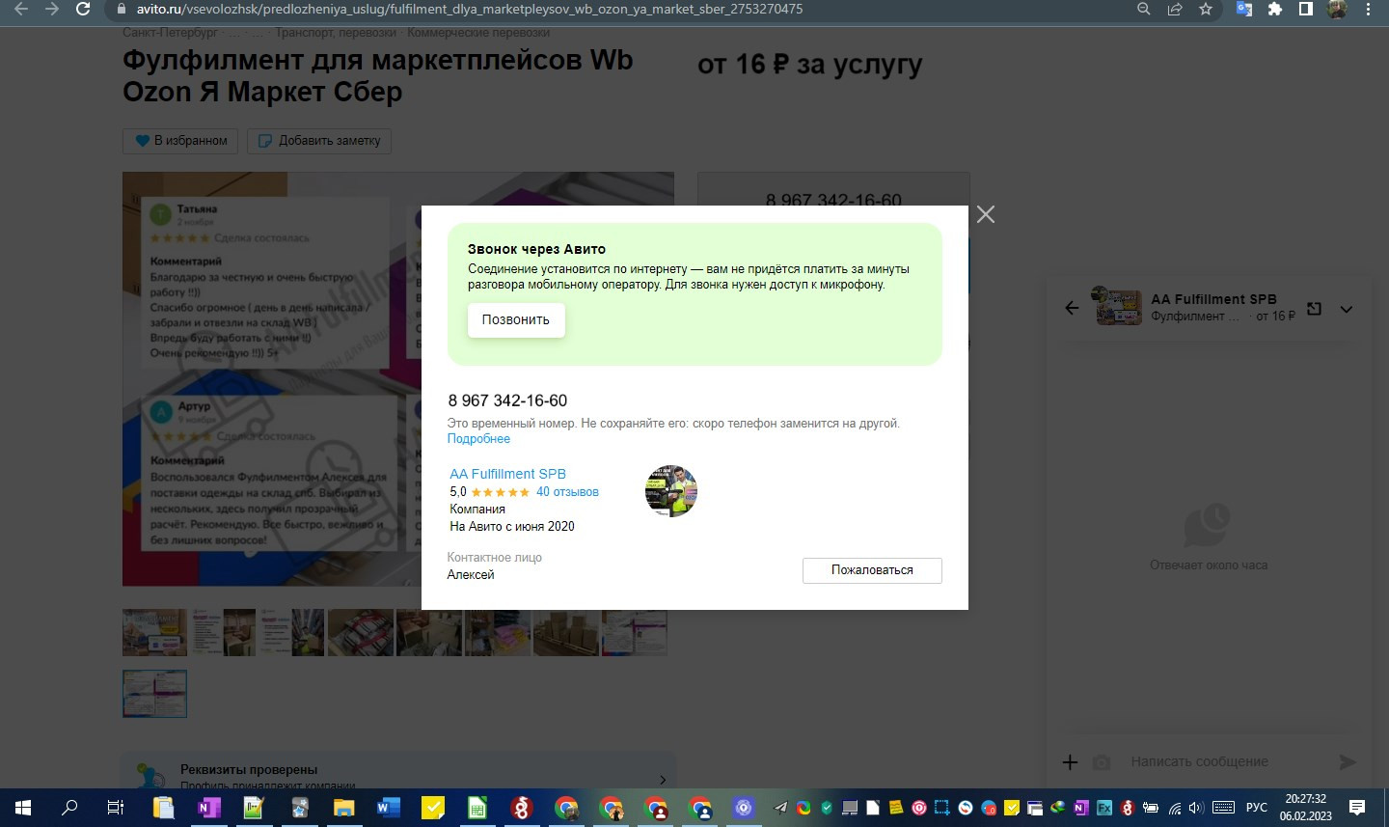Open Sticky Notes from the taskbar
This screenshot has height=827, width=1389.
point(433,808)
